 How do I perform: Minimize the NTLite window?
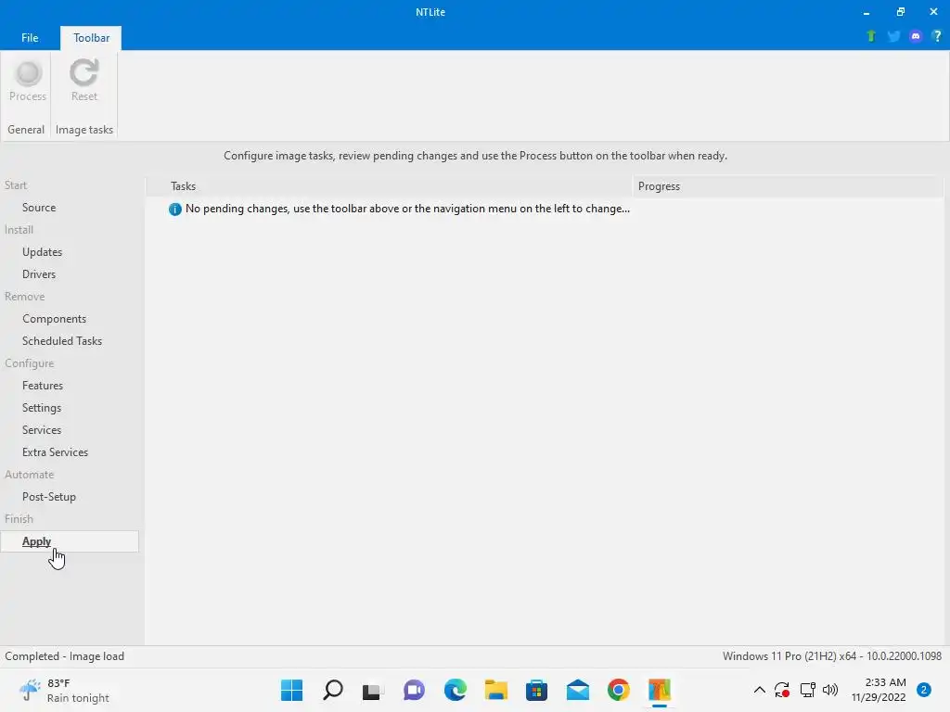pyautogui.click(x=867, y=12)
